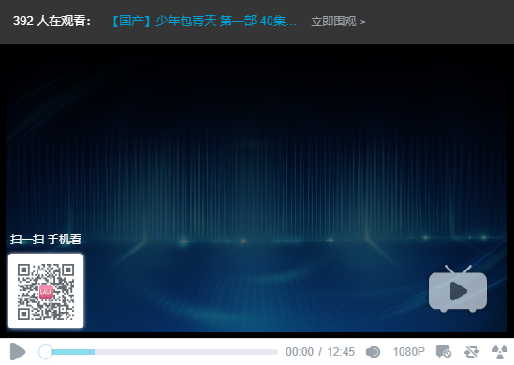Open the 1080P quality selector
Viewport: 514px width, 365px height.
(409, 352)
